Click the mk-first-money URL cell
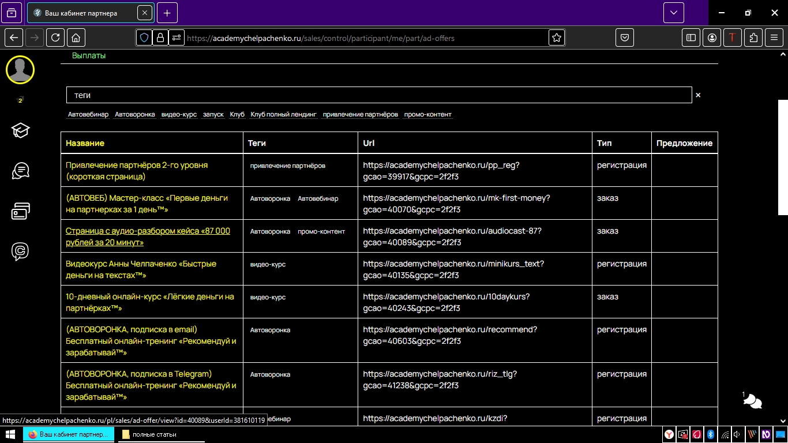 tap(456, 204)
